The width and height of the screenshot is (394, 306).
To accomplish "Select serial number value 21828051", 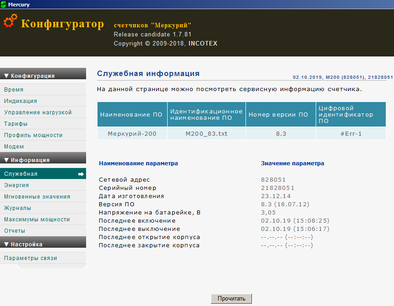I will click(x=278, y=188).
